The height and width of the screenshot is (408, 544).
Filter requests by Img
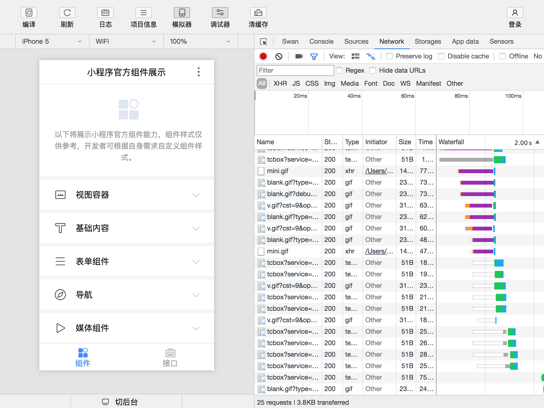330,84
